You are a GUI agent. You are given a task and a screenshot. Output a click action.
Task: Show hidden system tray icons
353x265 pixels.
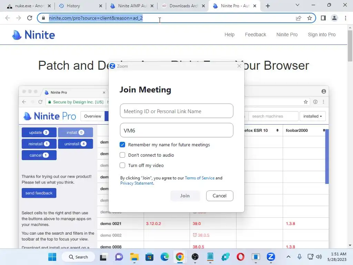pos(289,257)
